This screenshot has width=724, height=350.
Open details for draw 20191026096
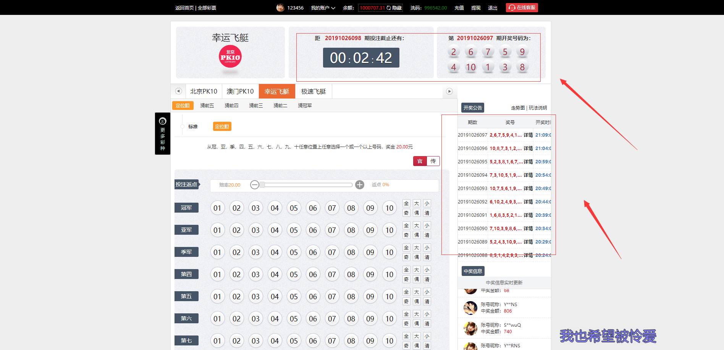(528, 148)
